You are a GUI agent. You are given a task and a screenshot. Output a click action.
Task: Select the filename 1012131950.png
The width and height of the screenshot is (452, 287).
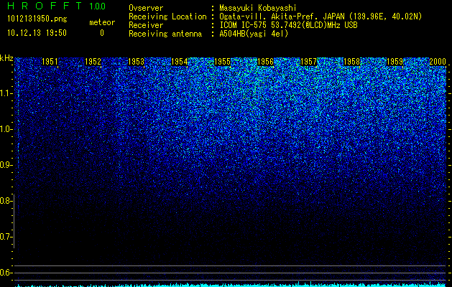pyautogui.click(x=37, y=19)
